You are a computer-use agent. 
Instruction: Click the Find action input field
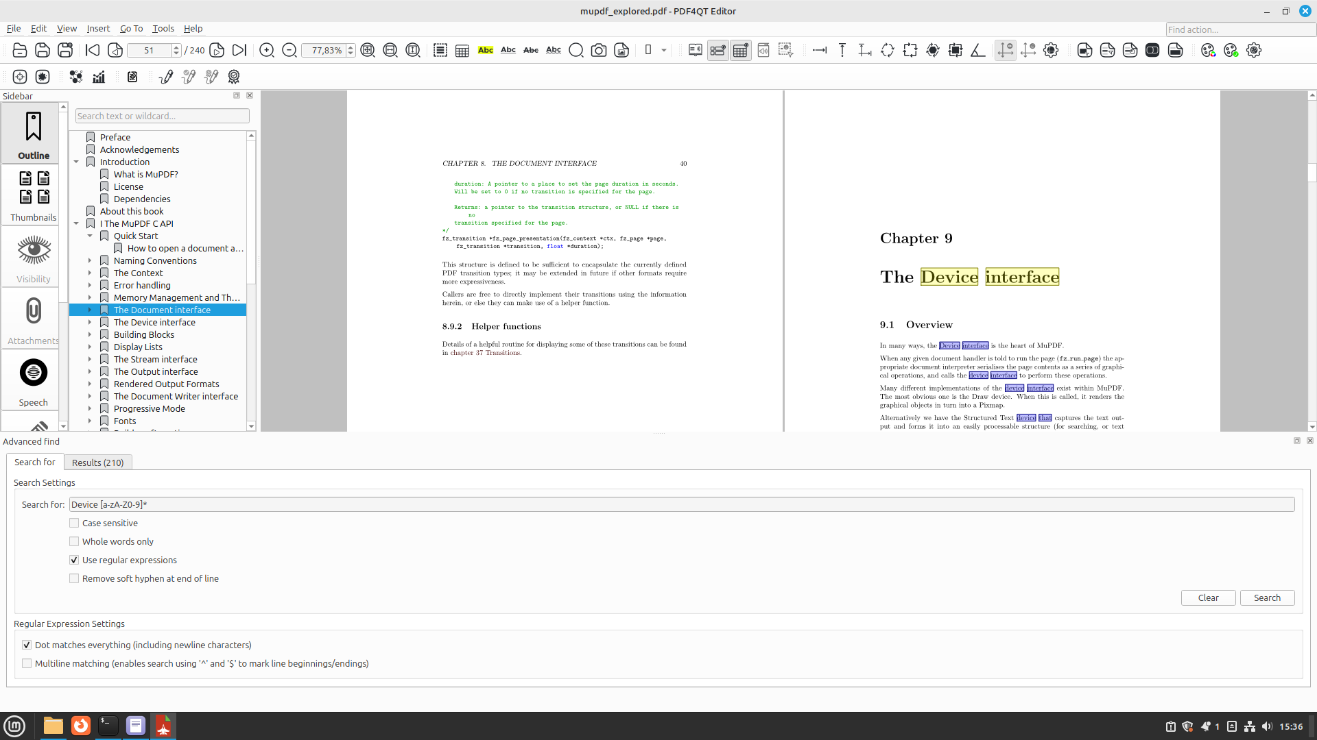(1240, 29)
